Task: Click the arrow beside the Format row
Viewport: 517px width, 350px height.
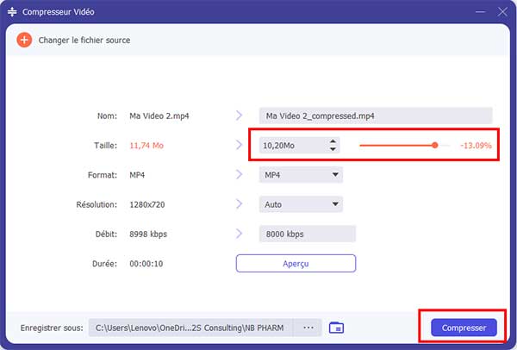Action: click(x=239, y=174)
